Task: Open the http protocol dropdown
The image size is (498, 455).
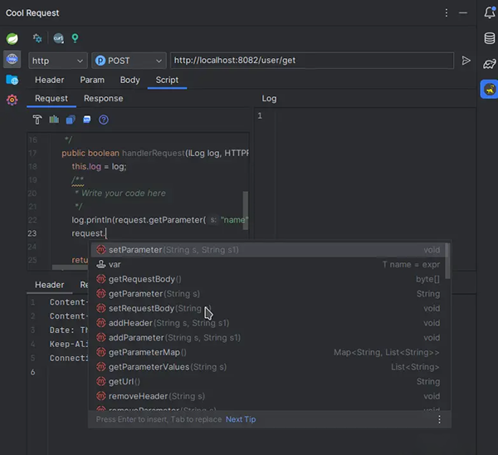Action: point(58,61)
